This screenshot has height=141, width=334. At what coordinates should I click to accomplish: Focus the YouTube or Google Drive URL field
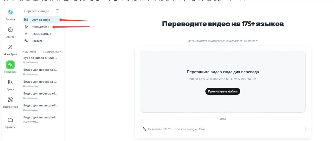point(223,129)
